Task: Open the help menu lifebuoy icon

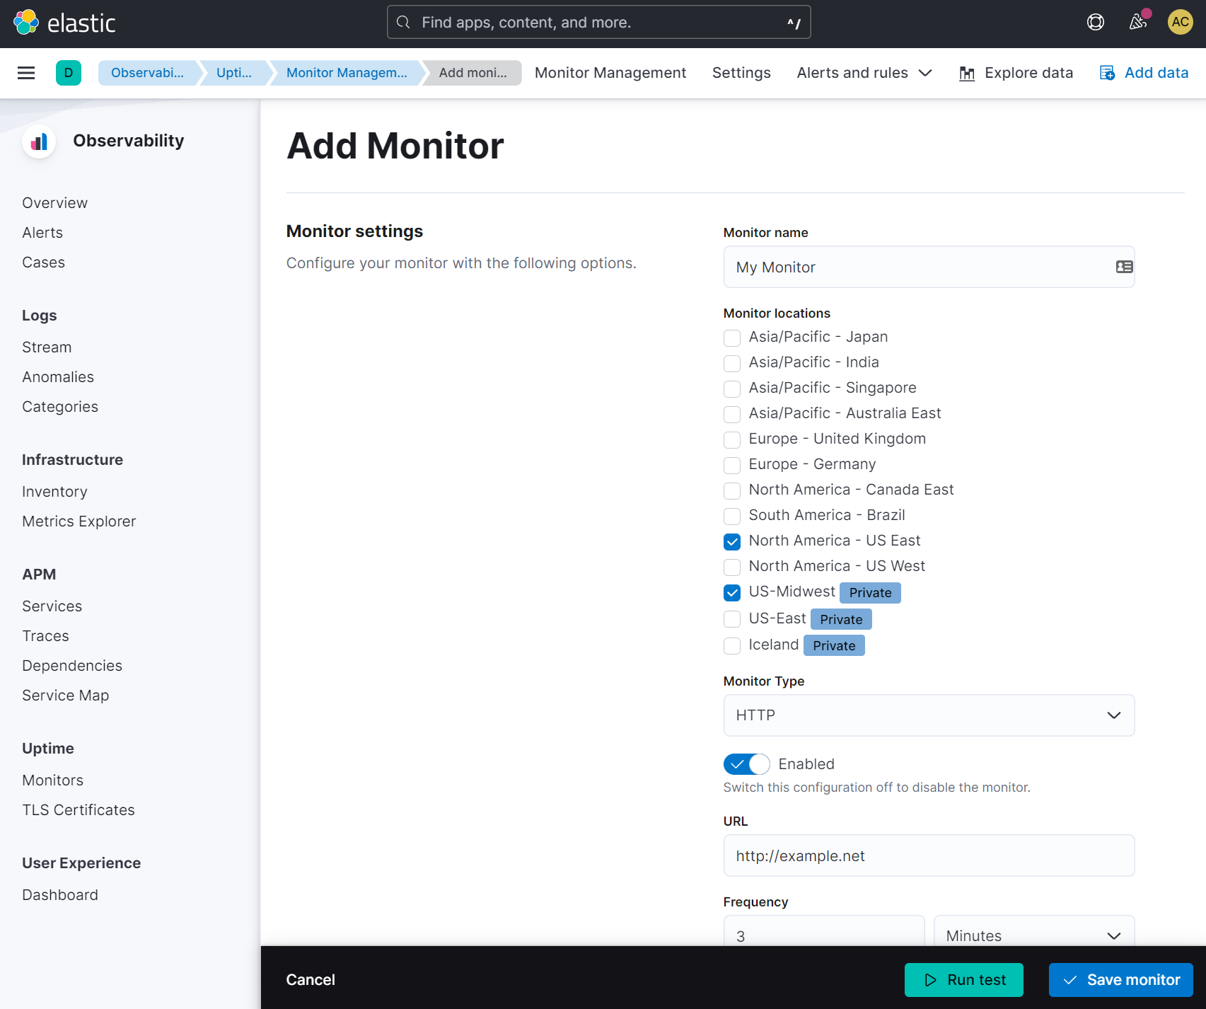Action: tap(1095, 23)
